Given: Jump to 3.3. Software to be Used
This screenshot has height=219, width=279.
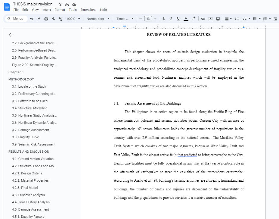Looking at the screenshot, I should click(x=30, y=101).
